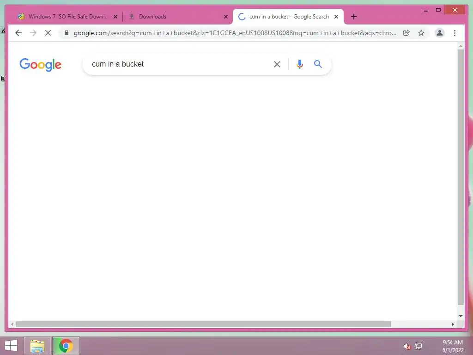Clear the Google search box text
Image resolution: width=473 pixels, height=355 pixels.
point(277,64)
